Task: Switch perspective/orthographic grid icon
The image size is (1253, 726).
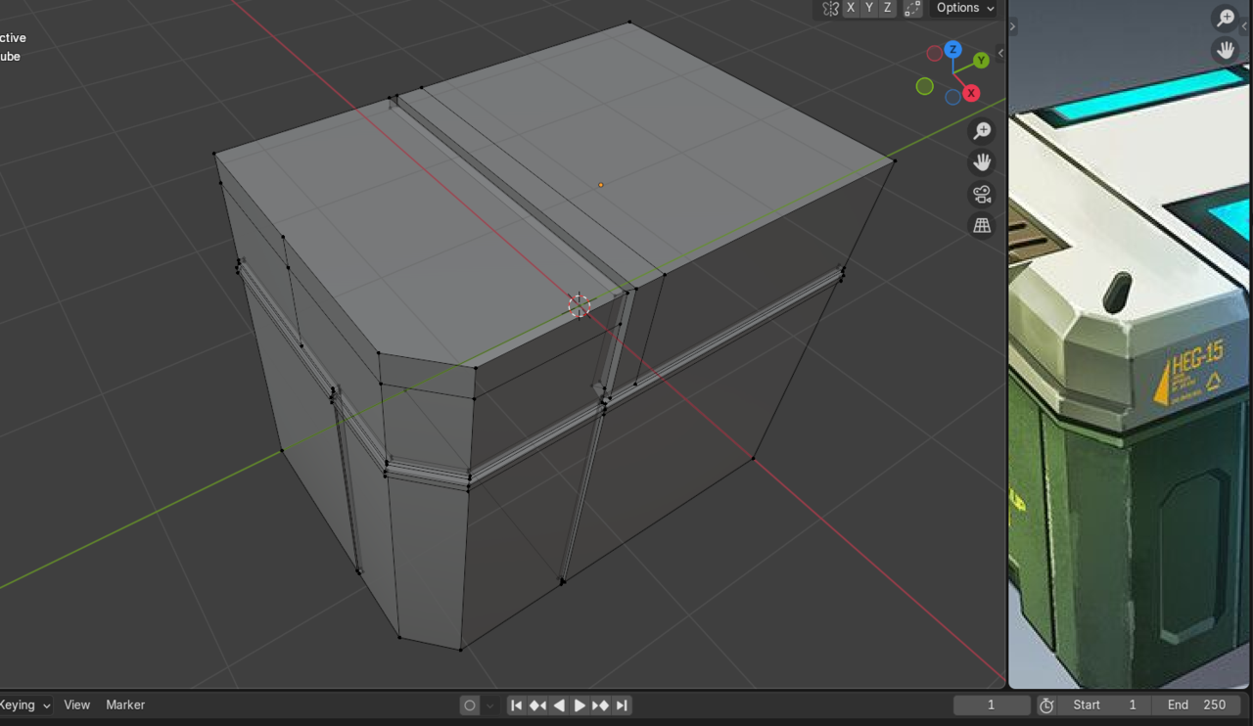Action: pos(982,225)
